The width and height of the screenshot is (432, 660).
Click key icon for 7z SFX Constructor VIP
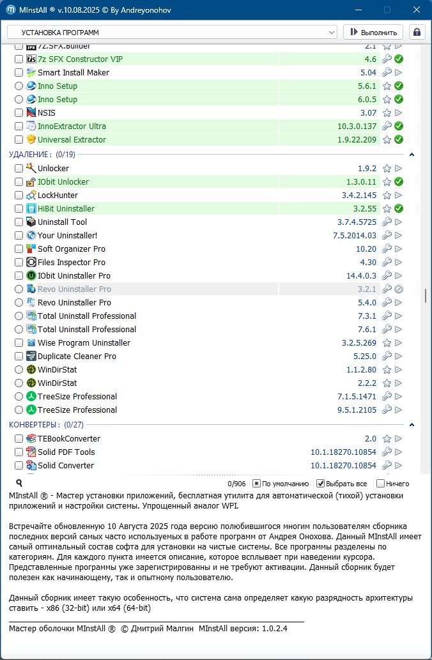pyautogui.click(x=387, y=59)
